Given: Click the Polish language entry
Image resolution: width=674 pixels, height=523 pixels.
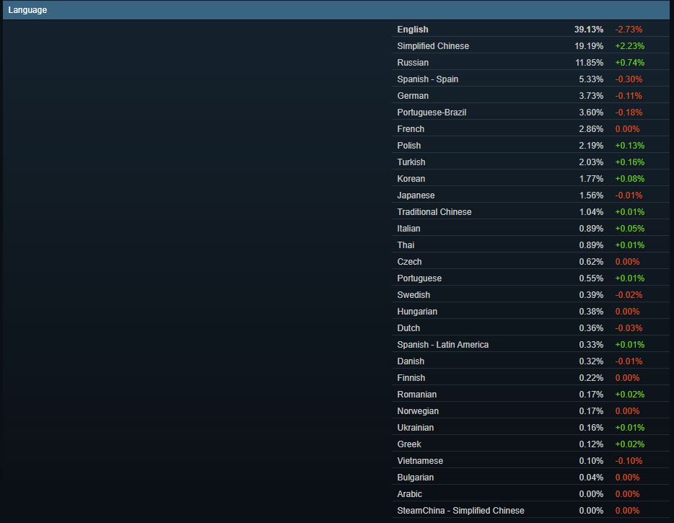Looking at the screenshot, I should pyautogui.click(x=530, y=146).
